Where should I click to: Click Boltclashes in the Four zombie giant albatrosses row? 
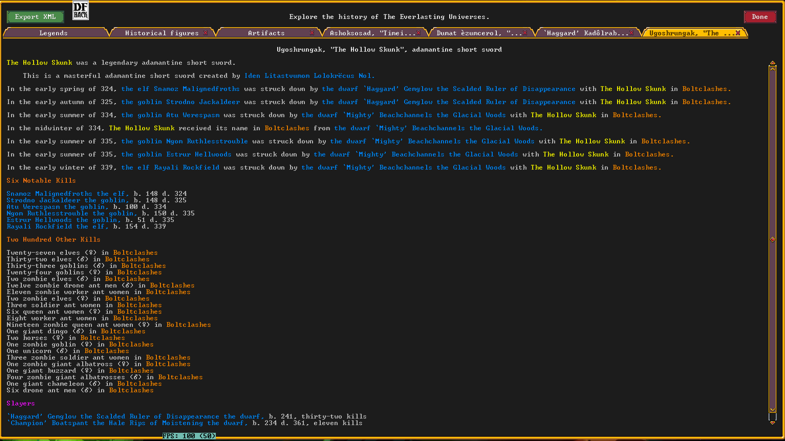[181, 377]
